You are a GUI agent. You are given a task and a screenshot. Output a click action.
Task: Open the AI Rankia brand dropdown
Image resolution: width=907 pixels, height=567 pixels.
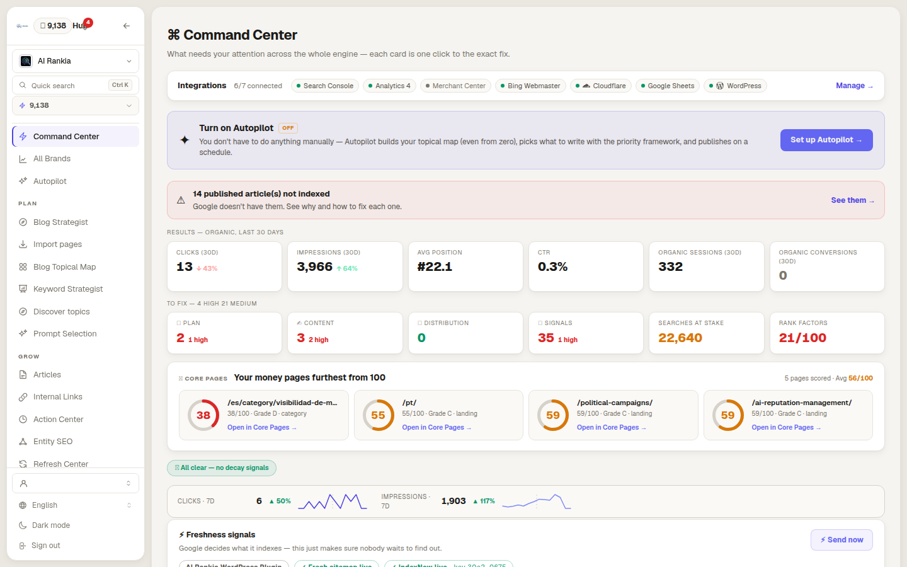pos(76,61)
